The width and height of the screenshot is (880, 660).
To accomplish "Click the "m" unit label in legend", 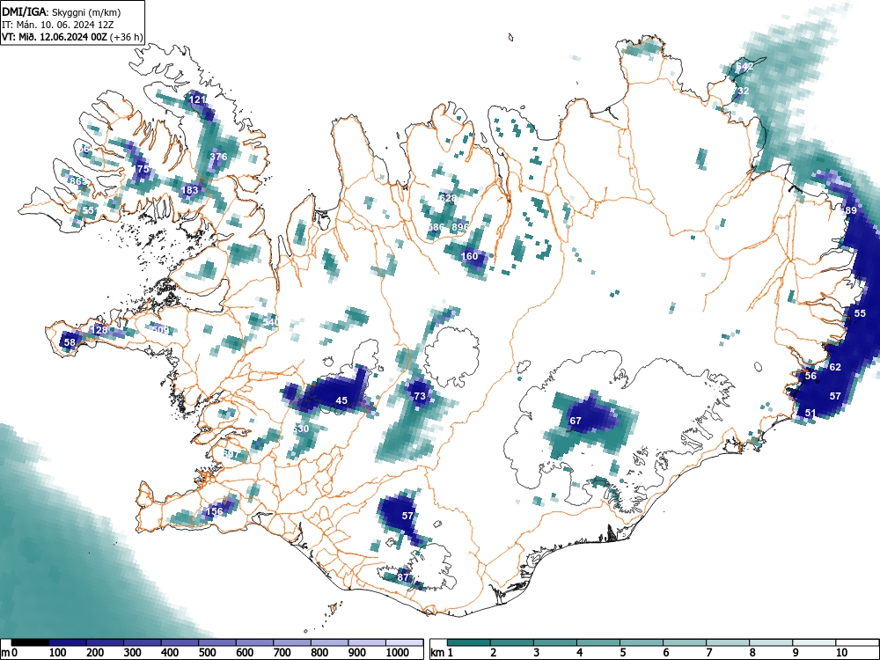I will click(x=5, y=653).
